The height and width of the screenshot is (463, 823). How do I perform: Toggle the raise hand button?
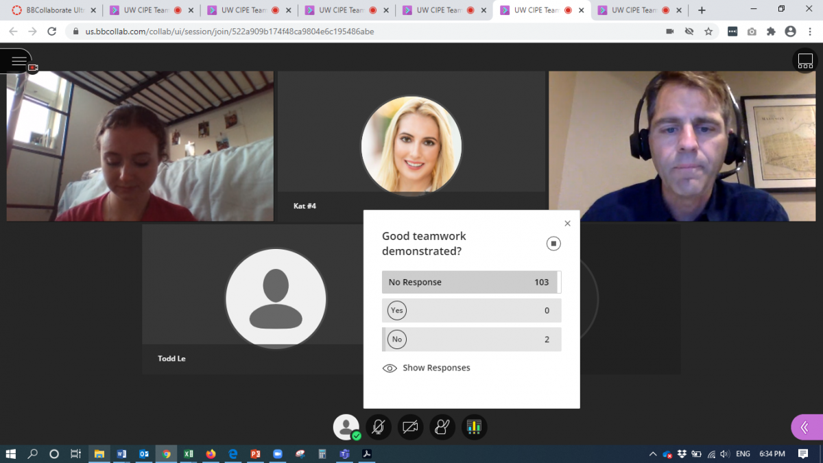coord(442,427)
